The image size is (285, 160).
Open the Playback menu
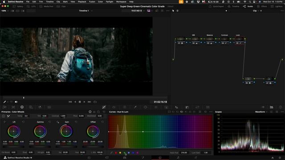82,2
